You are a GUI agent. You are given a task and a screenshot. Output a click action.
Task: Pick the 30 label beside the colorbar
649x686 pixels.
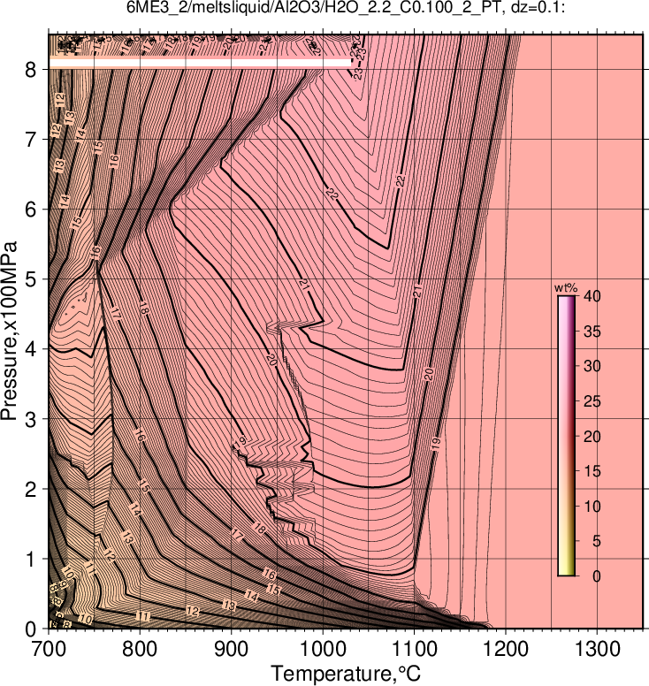pyautogui.click(x=592, y=366)
